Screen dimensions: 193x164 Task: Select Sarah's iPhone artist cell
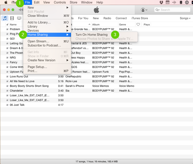(x=75, y=86)
